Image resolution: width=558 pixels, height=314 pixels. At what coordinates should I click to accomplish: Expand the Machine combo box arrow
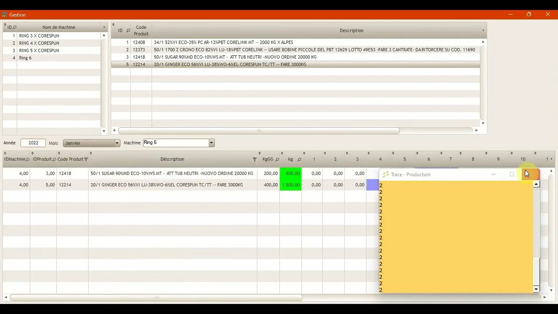coord(211,143)
